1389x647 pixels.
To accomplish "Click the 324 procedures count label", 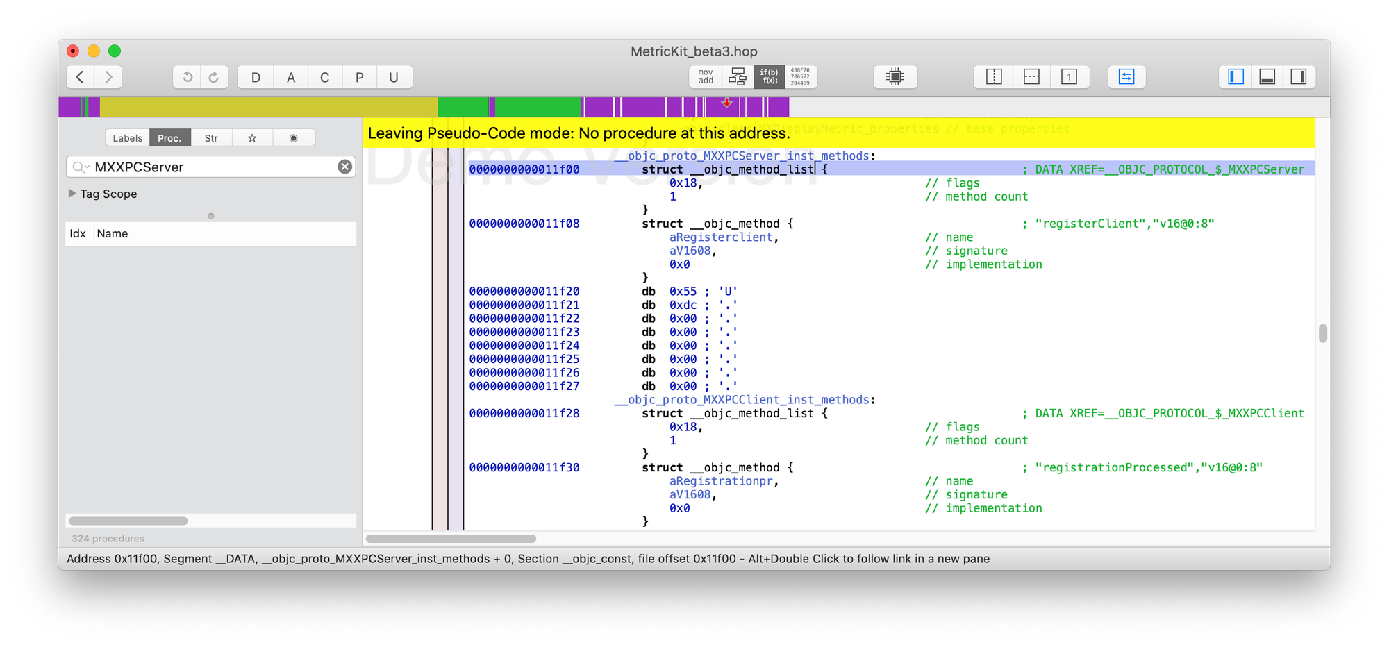I will point(108,539).
